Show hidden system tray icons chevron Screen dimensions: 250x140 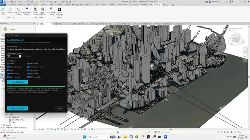(x=224, y=137)
